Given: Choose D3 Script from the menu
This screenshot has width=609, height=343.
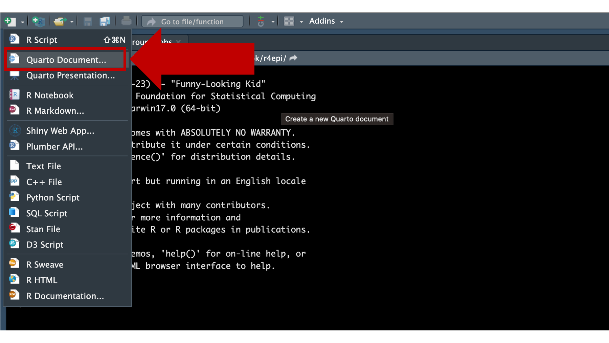Looking at the screenshot, I should pyautogui.click(x=67, y=245).
